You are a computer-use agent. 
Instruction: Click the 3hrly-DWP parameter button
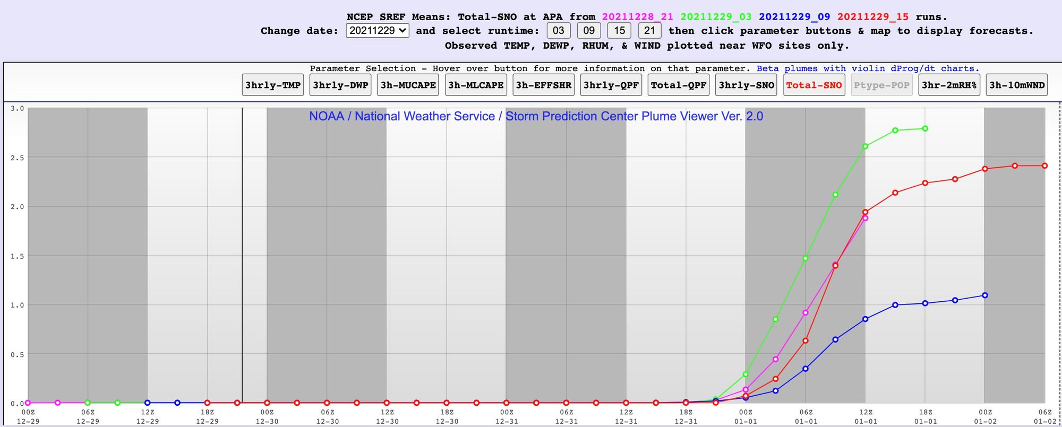tap(340, 85)
